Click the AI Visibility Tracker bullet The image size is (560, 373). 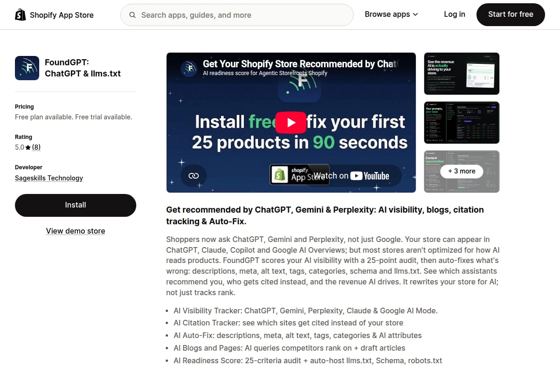point(306,311)
